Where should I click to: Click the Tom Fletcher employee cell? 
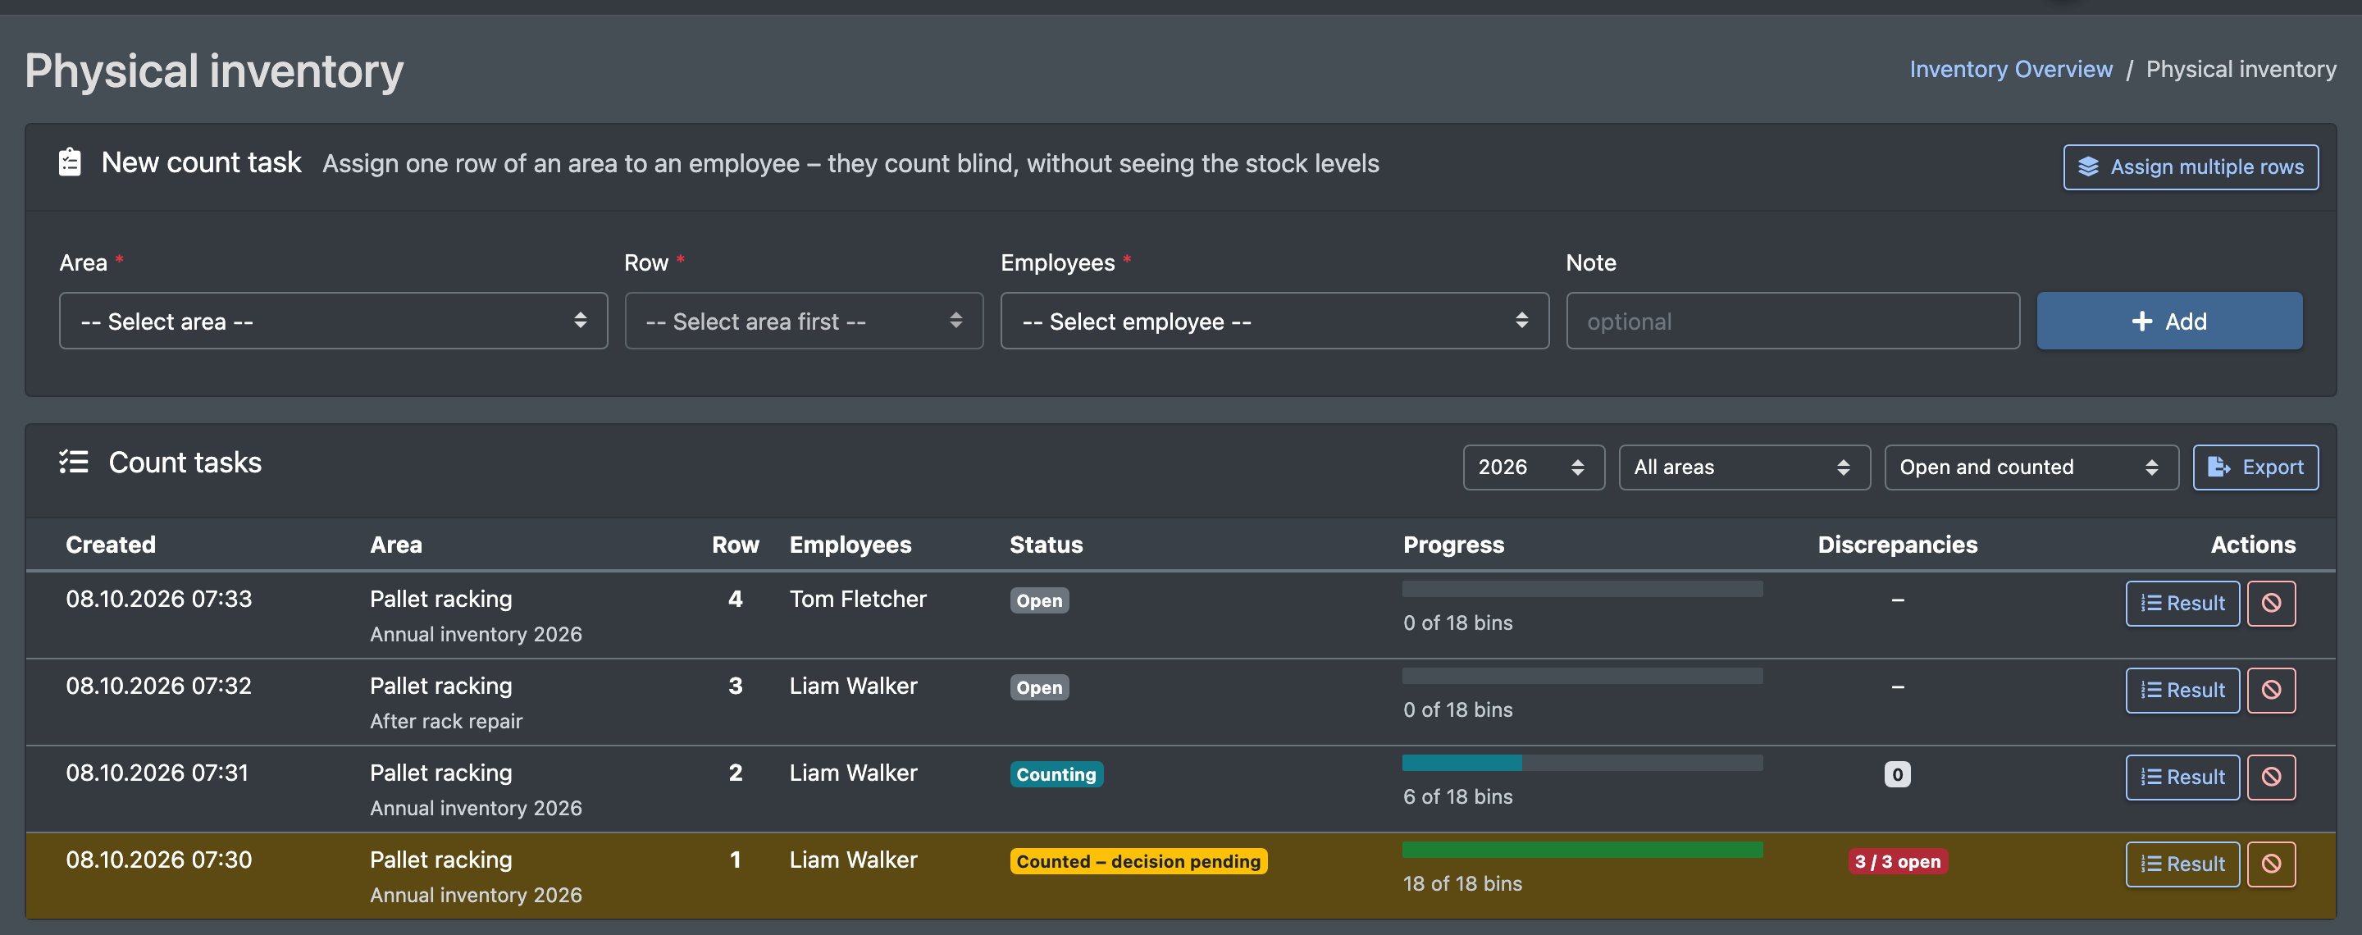click(857, 599)
